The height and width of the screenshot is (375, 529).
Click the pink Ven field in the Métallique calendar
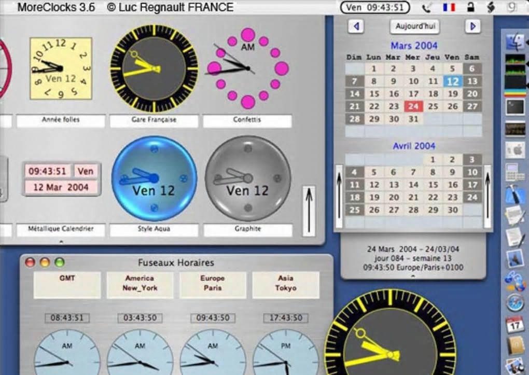pos(86,171)
